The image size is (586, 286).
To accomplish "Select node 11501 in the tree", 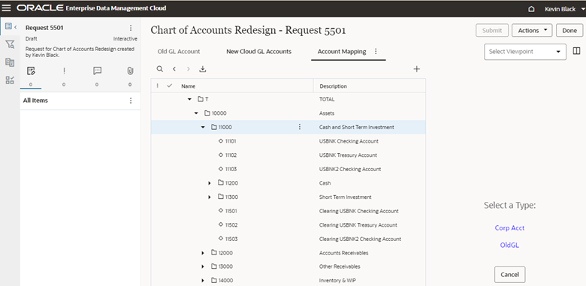I will [x=231, y=211].
